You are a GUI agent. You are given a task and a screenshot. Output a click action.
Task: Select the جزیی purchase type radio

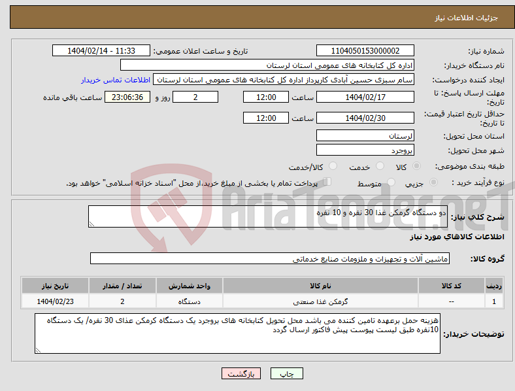tap(433, 182)
